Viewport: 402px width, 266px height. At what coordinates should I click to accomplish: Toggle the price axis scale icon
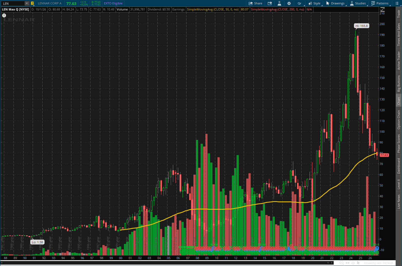[x=382, y=9]
